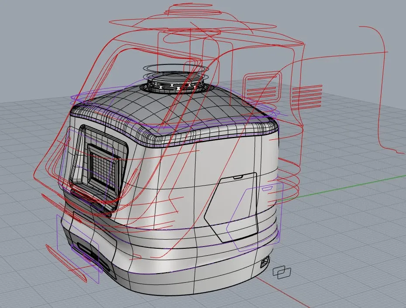Click the gridded square window on left face

point(104,166)
